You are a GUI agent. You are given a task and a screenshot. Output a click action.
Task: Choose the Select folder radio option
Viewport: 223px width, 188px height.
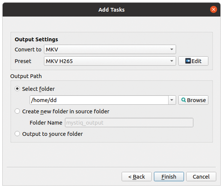(x=17, y=89)
